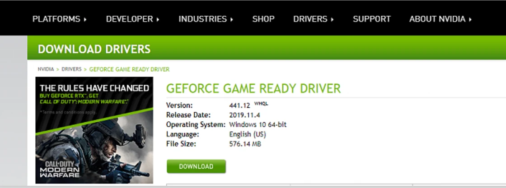Click the version number 441.12

(240, 105)
